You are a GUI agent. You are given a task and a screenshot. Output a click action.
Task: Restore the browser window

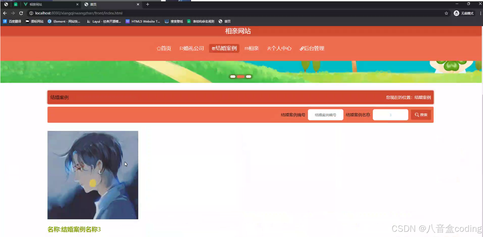469,4
